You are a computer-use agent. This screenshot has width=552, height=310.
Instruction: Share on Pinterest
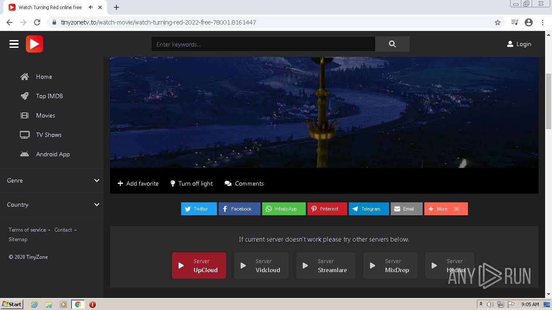[x=327, y=209]
